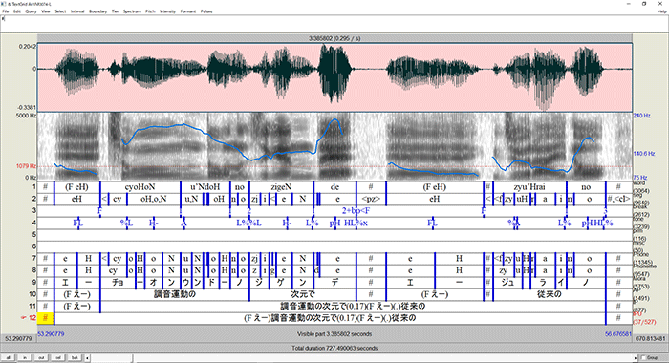This screenshot has height=363, width=669.
Task: Open the Spectrum menu
Action: point(132,11)
